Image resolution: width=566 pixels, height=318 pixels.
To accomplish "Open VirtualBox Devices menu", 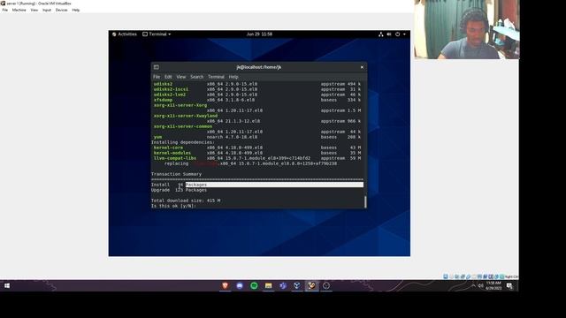I will [61, 10].
